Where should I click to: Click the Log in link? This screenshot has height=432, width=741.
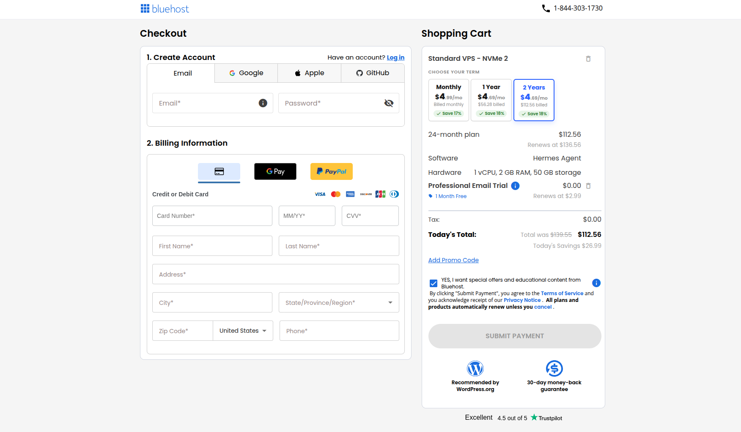click(395, 57)
